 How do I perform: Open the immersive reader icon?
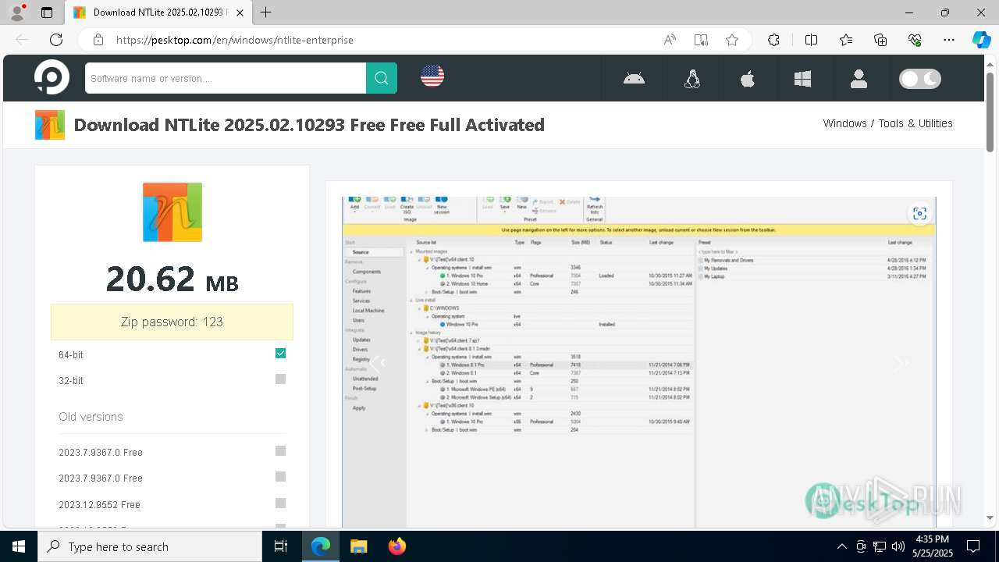coord(701,40)
